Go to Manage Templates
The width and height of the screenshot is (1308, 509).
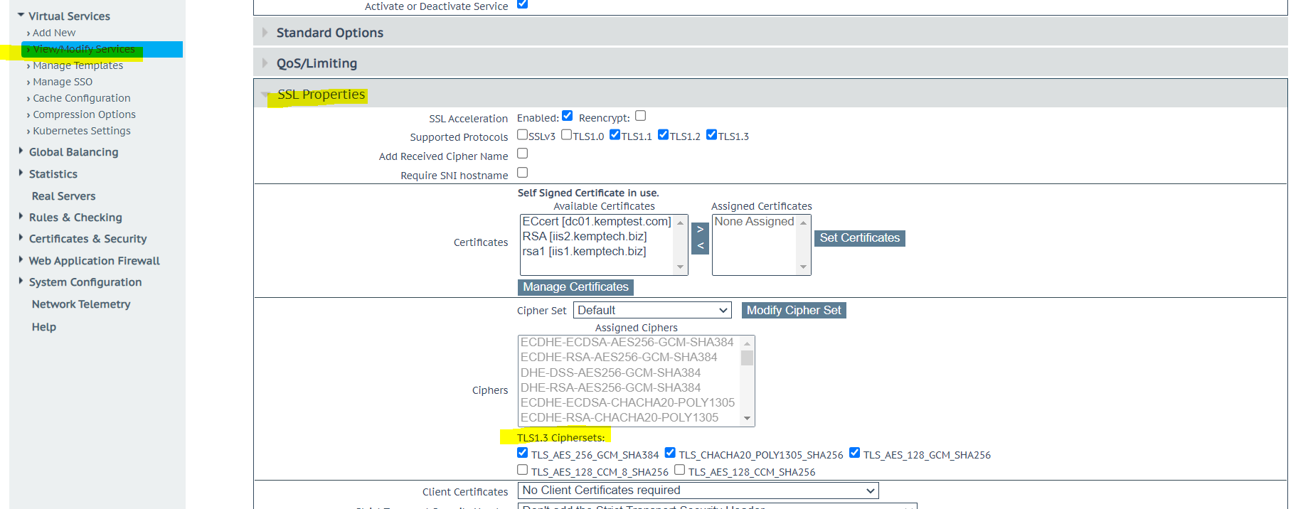coord(78,65)
